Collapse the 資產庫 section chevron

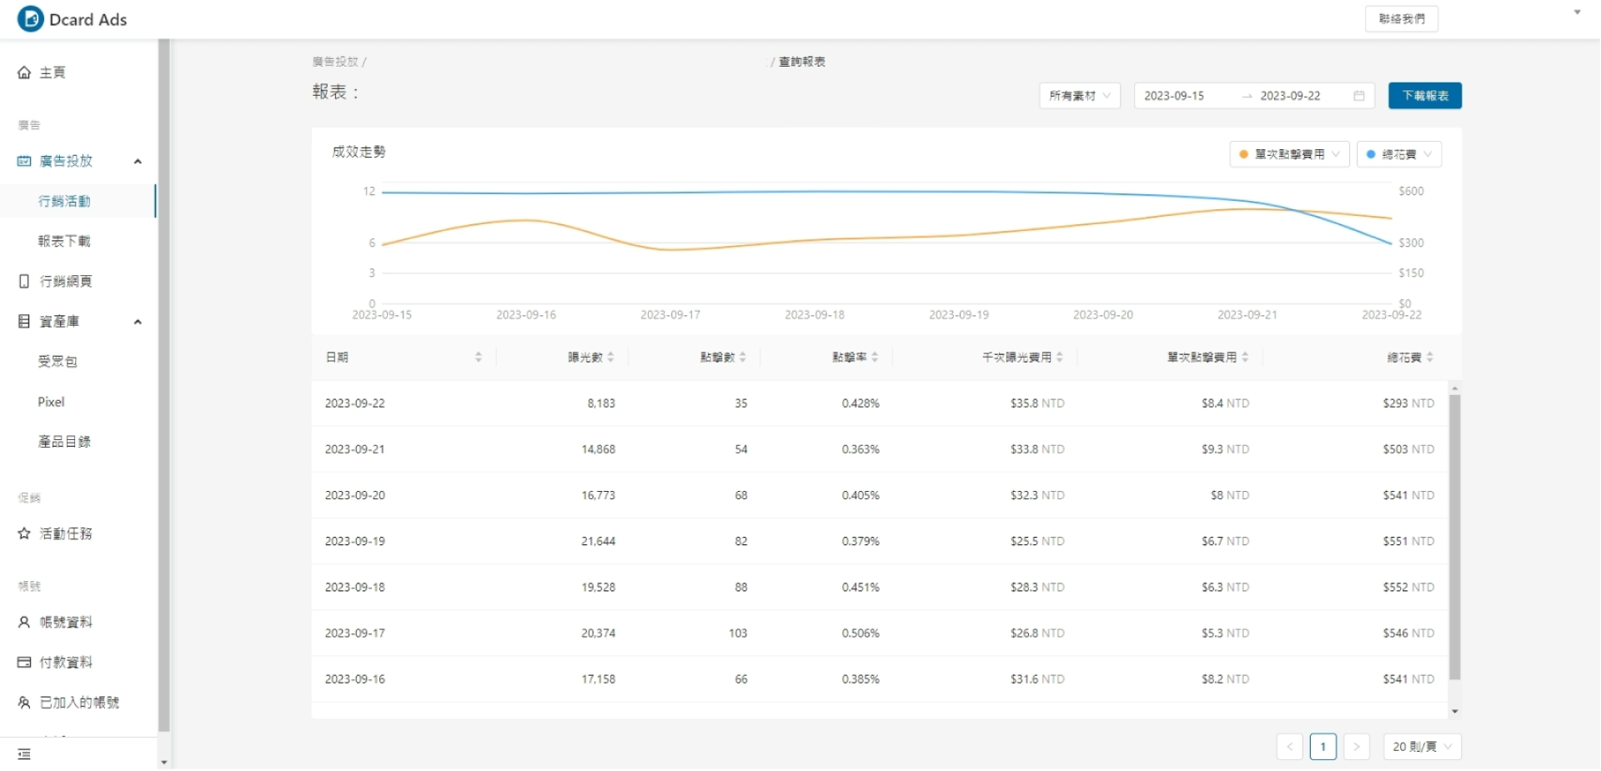(138, 321)
